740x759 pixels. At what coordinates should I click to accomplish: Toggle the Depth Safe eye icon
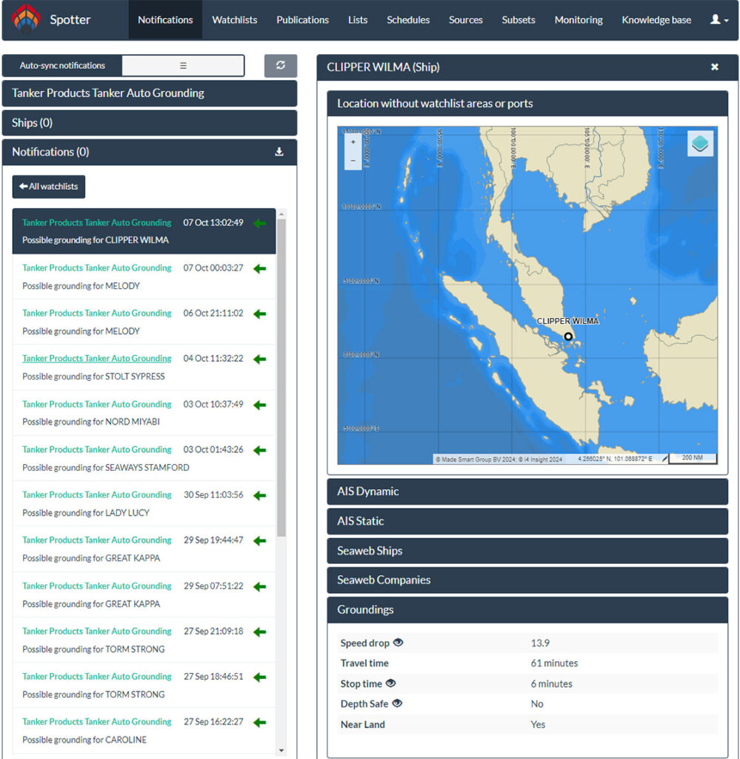pyautogui.click(x=397, y=703)
